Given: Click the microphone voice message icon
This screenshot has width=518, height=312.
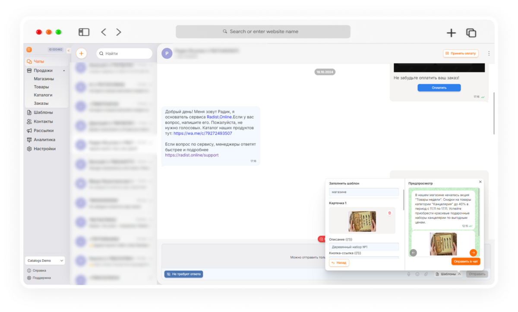Looking at the screenshot, I should click(x=409, y=274).
